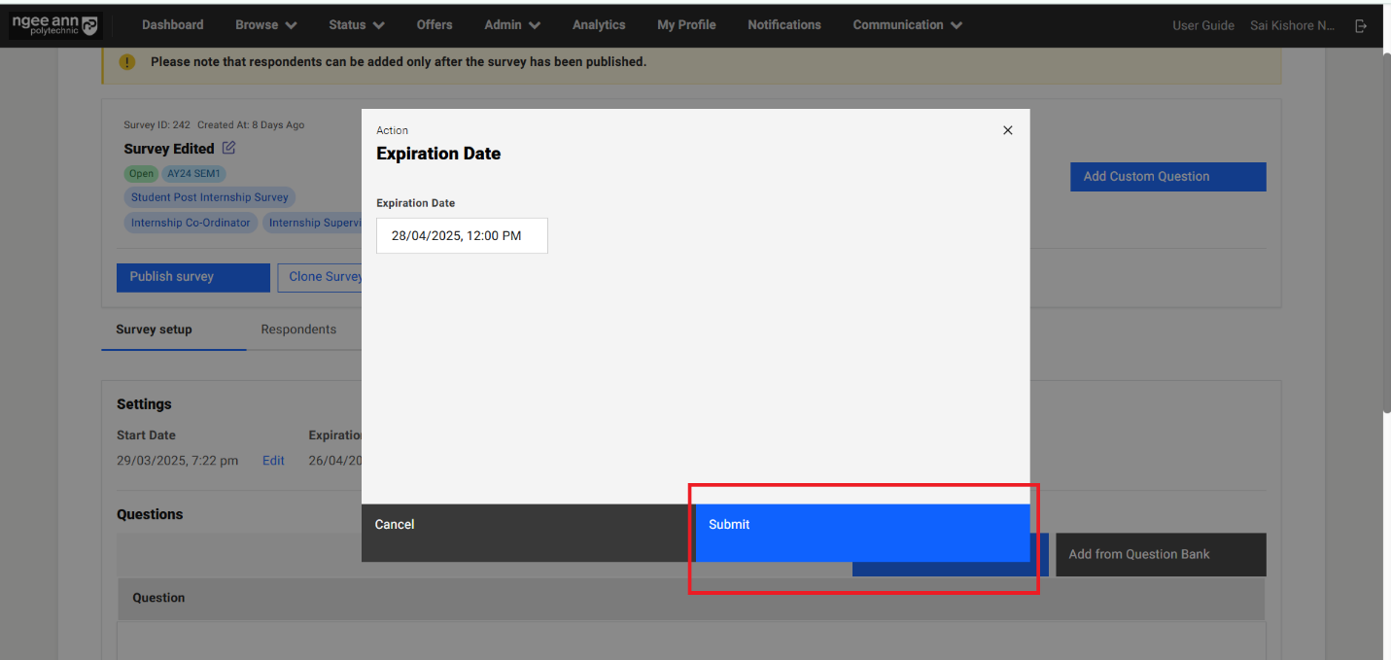
Task: Open the Communication dropdown menu
Action: click(907, 25)
